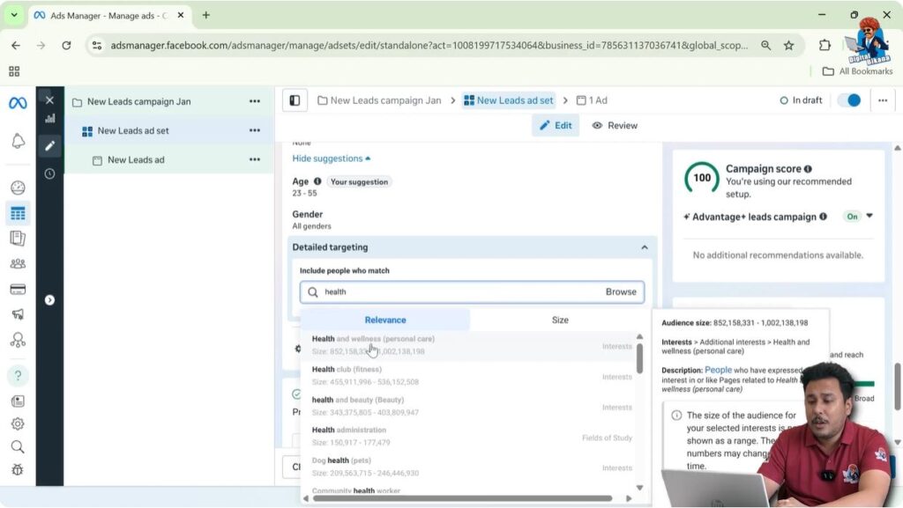Open account overview gauge icon
Screen dimensions: 903x508
[x=18, y=188]
